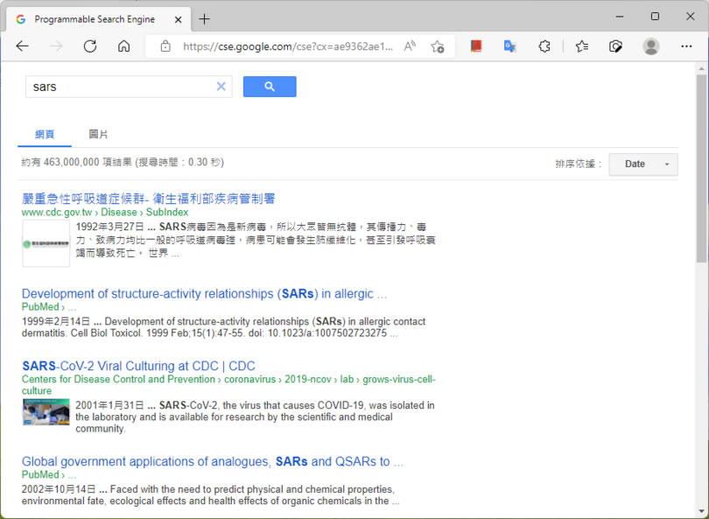Open Global government applications of analogues result
Image resolution: width=709 pixels, height=519 pixels.
click(x=212, y=461)
